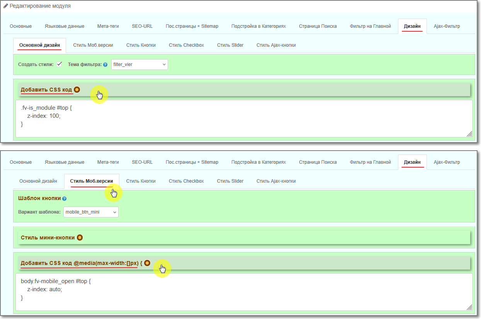Collapse the Добавить CSS код section above z-index: 100

[46, 90]
